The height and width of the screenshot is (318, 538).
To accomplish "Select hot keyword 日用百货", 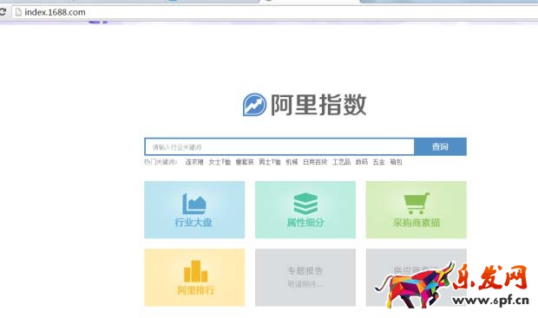I will (x=315, y=162).
